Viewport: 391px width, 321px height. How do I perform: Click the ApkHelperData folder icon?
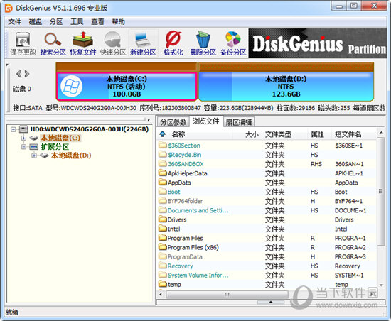coord(163,173)
